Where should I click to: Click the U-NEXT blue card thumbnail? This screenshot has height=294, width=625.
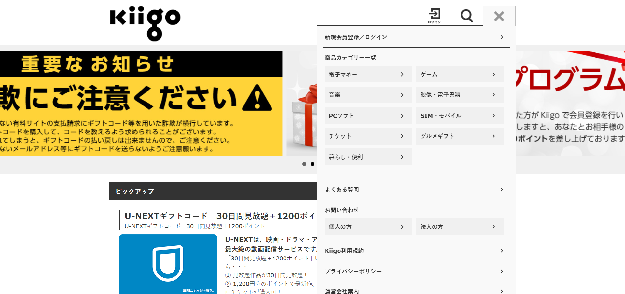(x=168, y=264)
